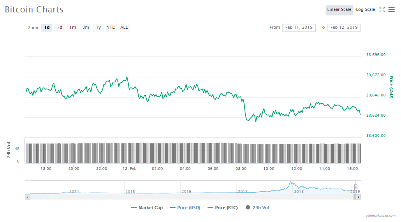The image size is (401, 222).
Task: Toggle Price (BTC) series in legend
Action: [223, 208]
